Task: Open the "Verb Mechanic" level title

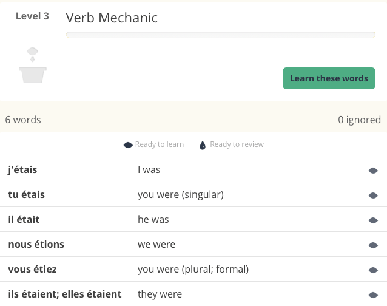Action: click(x=112, y=18)
